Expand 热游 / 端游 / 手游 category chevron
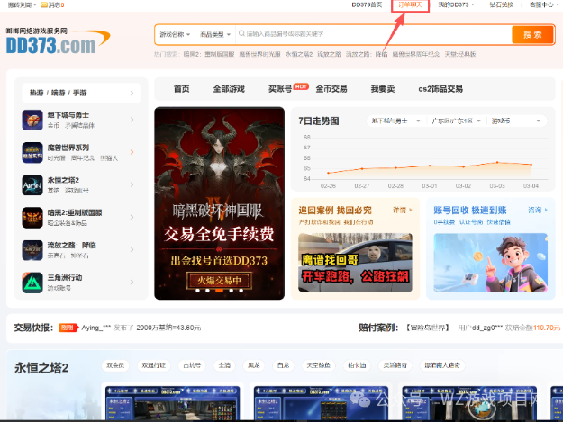The height and width of the screenshot is (422, 563). click(132, 94)
